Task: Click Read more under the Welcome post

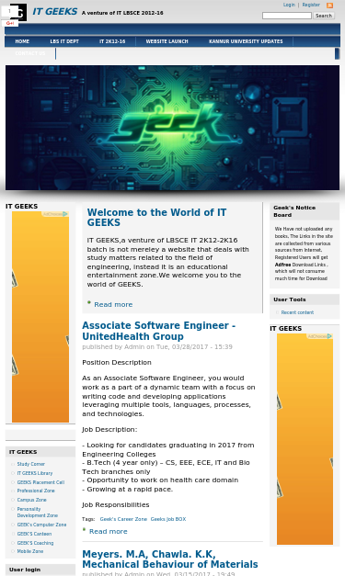Action: [x=113, y=304]
